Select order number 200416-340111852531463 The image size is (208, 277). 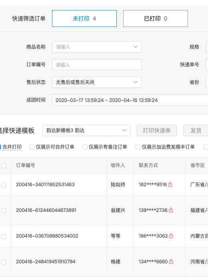(45, 185)
